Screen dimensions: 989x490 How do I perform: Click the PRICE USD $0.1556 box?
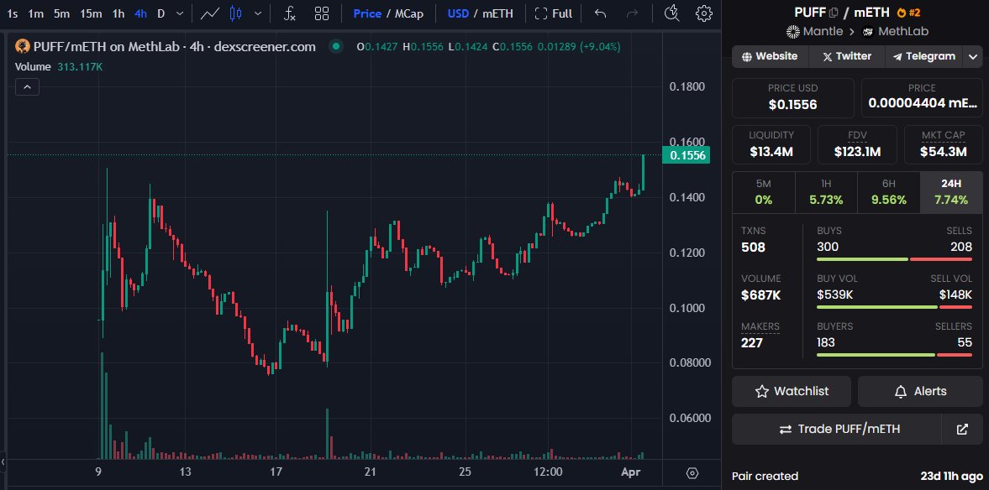click(x=793, y=97)
